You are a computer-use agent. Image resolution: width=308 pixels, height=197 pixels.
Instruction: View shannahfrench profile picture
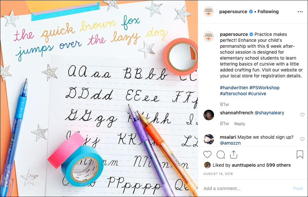[209, 115]
